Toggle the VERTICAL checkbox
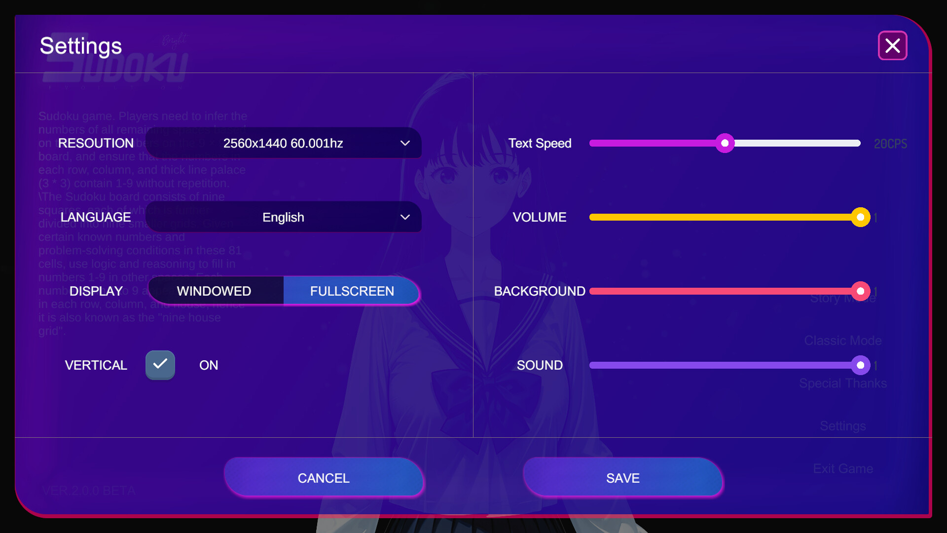Image resolution: width=947 pixels, height=533 pixels. pos(160,365)
